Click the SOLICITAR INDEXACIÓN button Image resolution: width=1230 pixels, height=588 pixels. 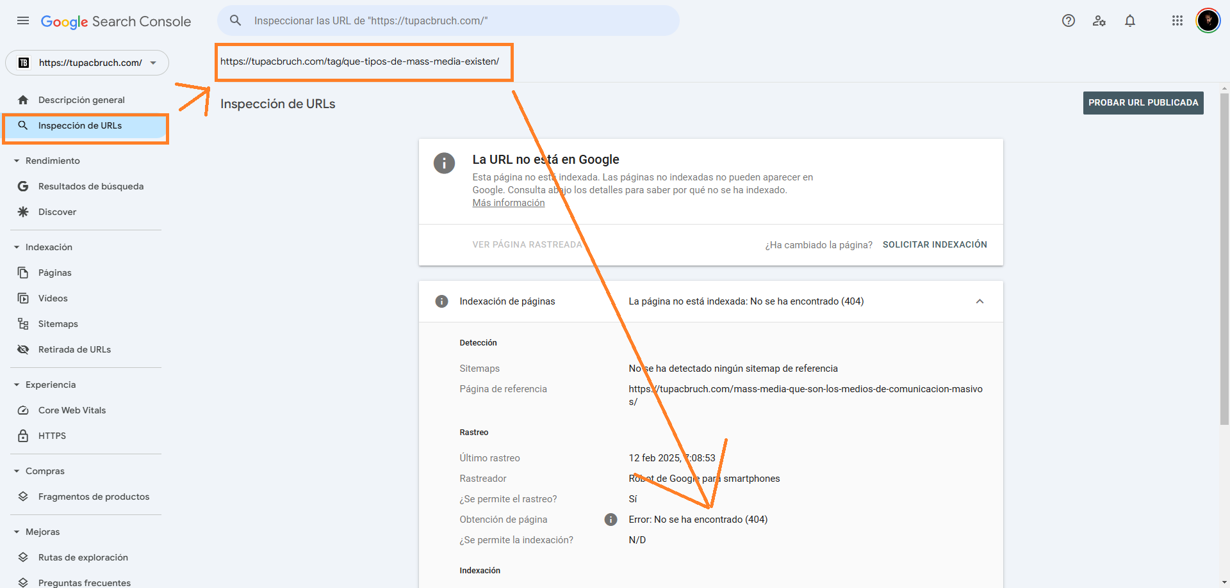[935, 244]
